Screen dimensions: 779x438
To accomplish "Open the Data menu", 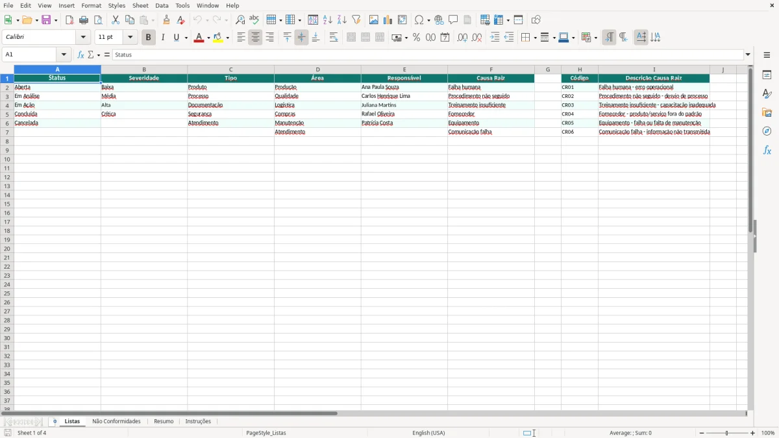I will [162, 5].
